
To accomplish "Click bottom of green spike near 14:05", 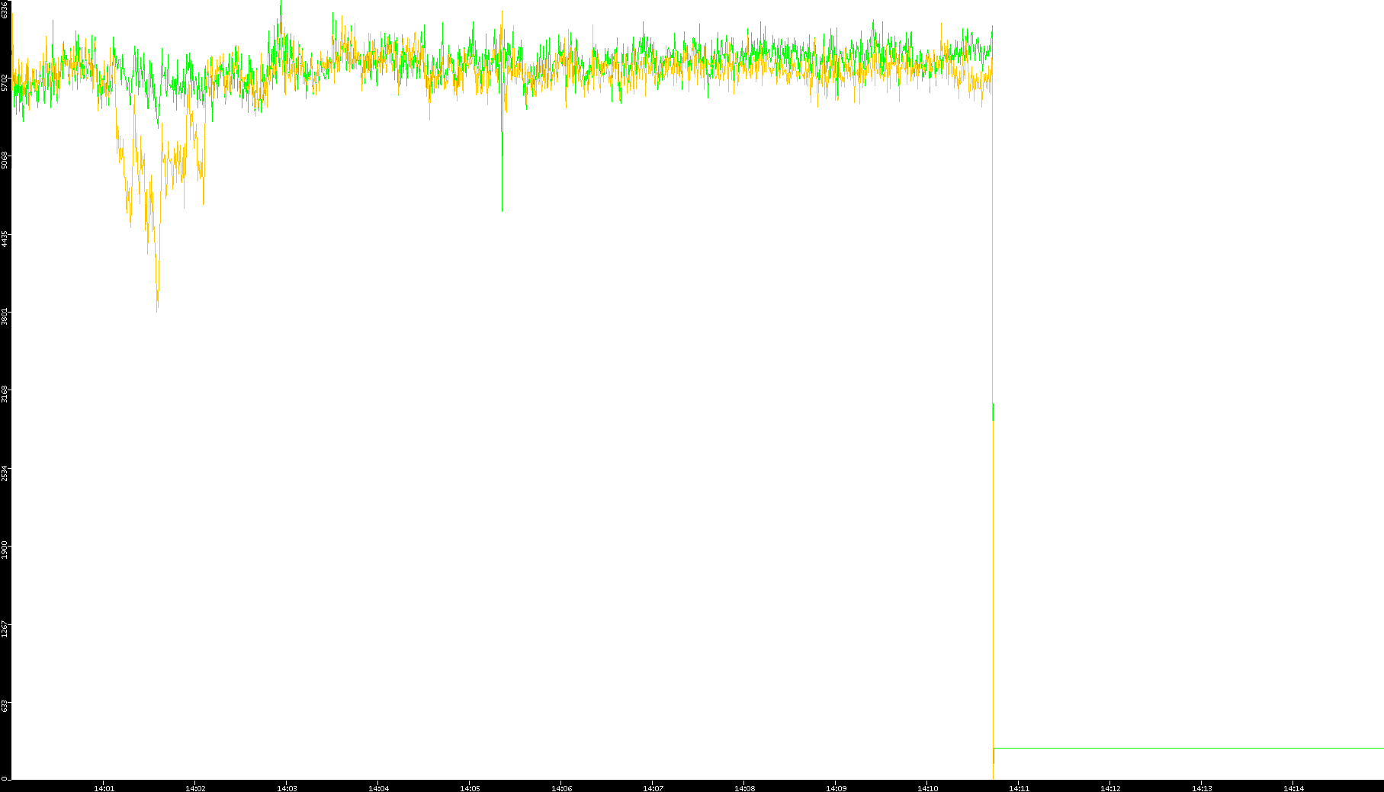I will tap(502, 210).
